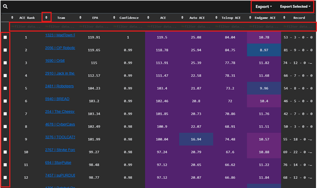Tick the 694 StuyPulse row checkbox
Viewport: 317px width, 188px height.
point(5,165)
